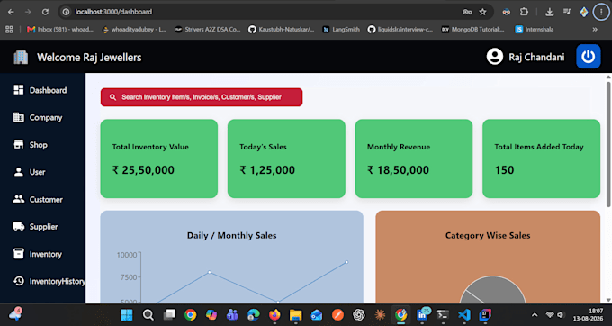Open the Shop storefront icon
Screen dimensions: 612x326
pyautogui.click(x=18, y=144)
